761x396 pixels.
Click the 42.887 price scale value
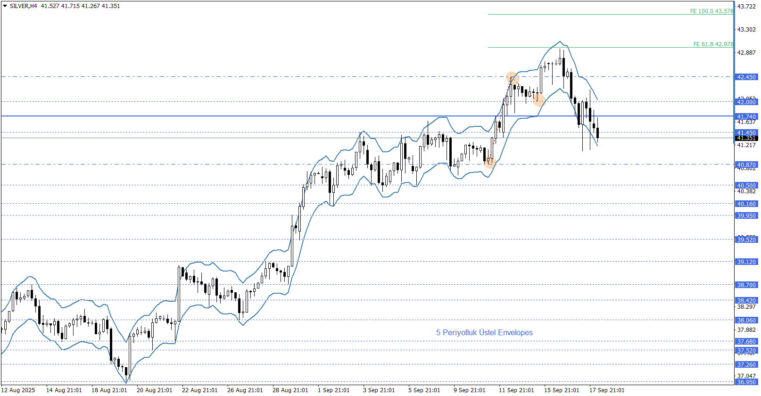click(x=746, y=53)
